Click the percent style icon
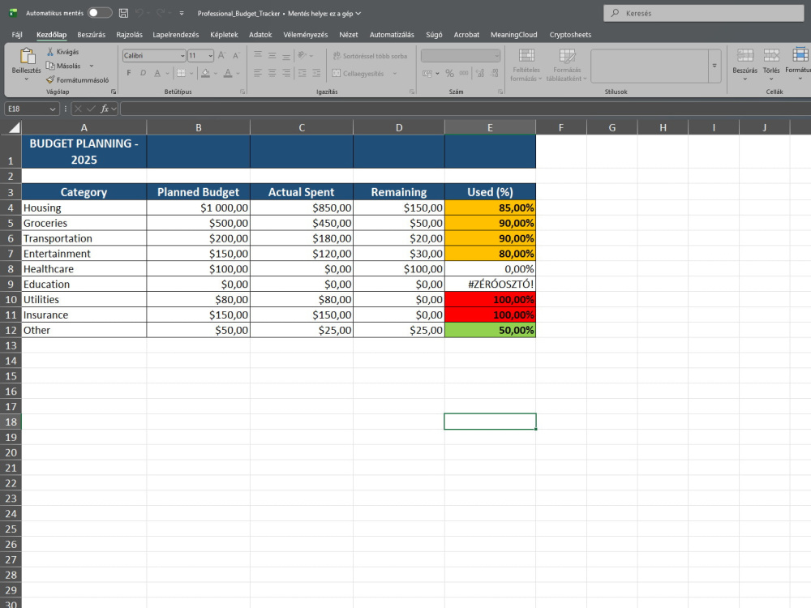The image size is (811, 608). coord(449,73)
